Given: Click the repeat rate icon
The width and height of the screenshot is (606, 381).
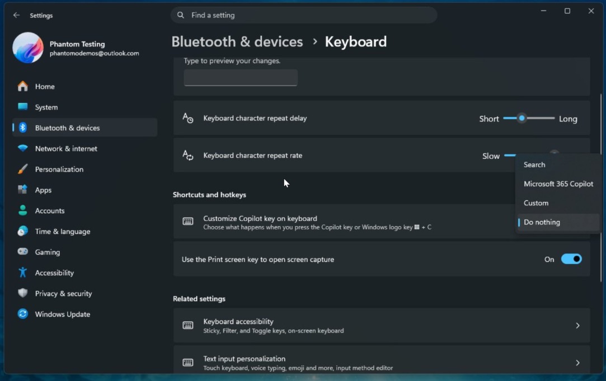Looking at the screenshot, I should [188, 156].
